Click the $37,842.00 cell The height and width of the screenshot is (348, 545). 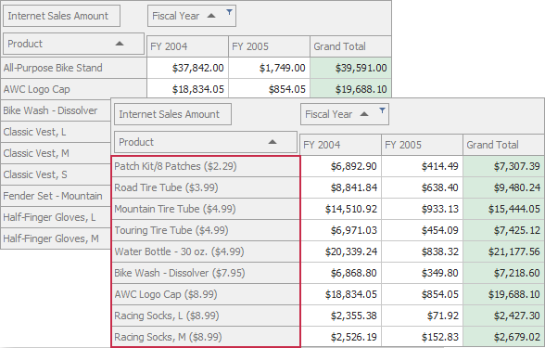187,68
